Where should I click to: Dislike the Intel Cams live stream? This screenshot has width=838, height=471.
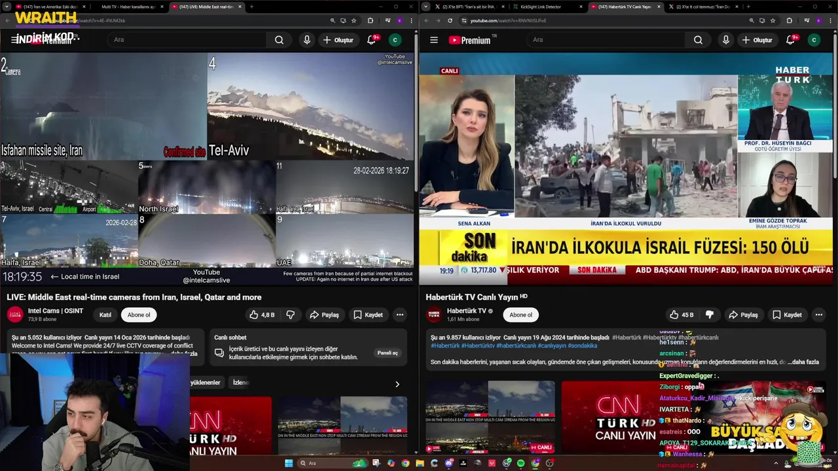[x=291, y=315]
